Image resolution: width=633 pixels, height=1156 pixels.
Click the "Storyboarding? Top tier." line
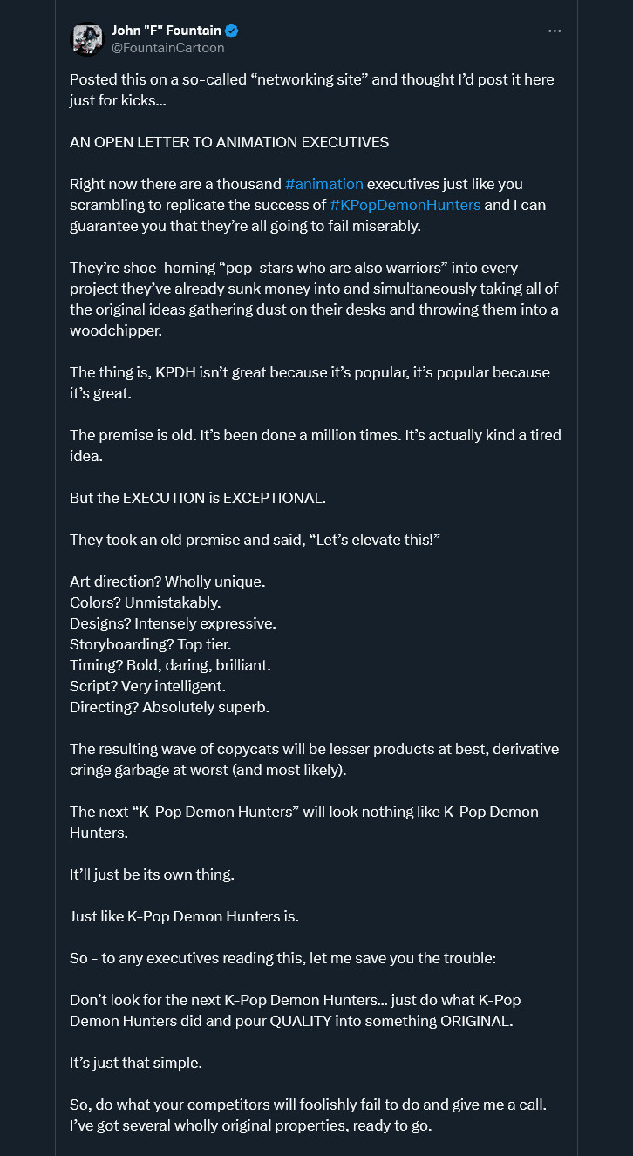click(150, 644)
